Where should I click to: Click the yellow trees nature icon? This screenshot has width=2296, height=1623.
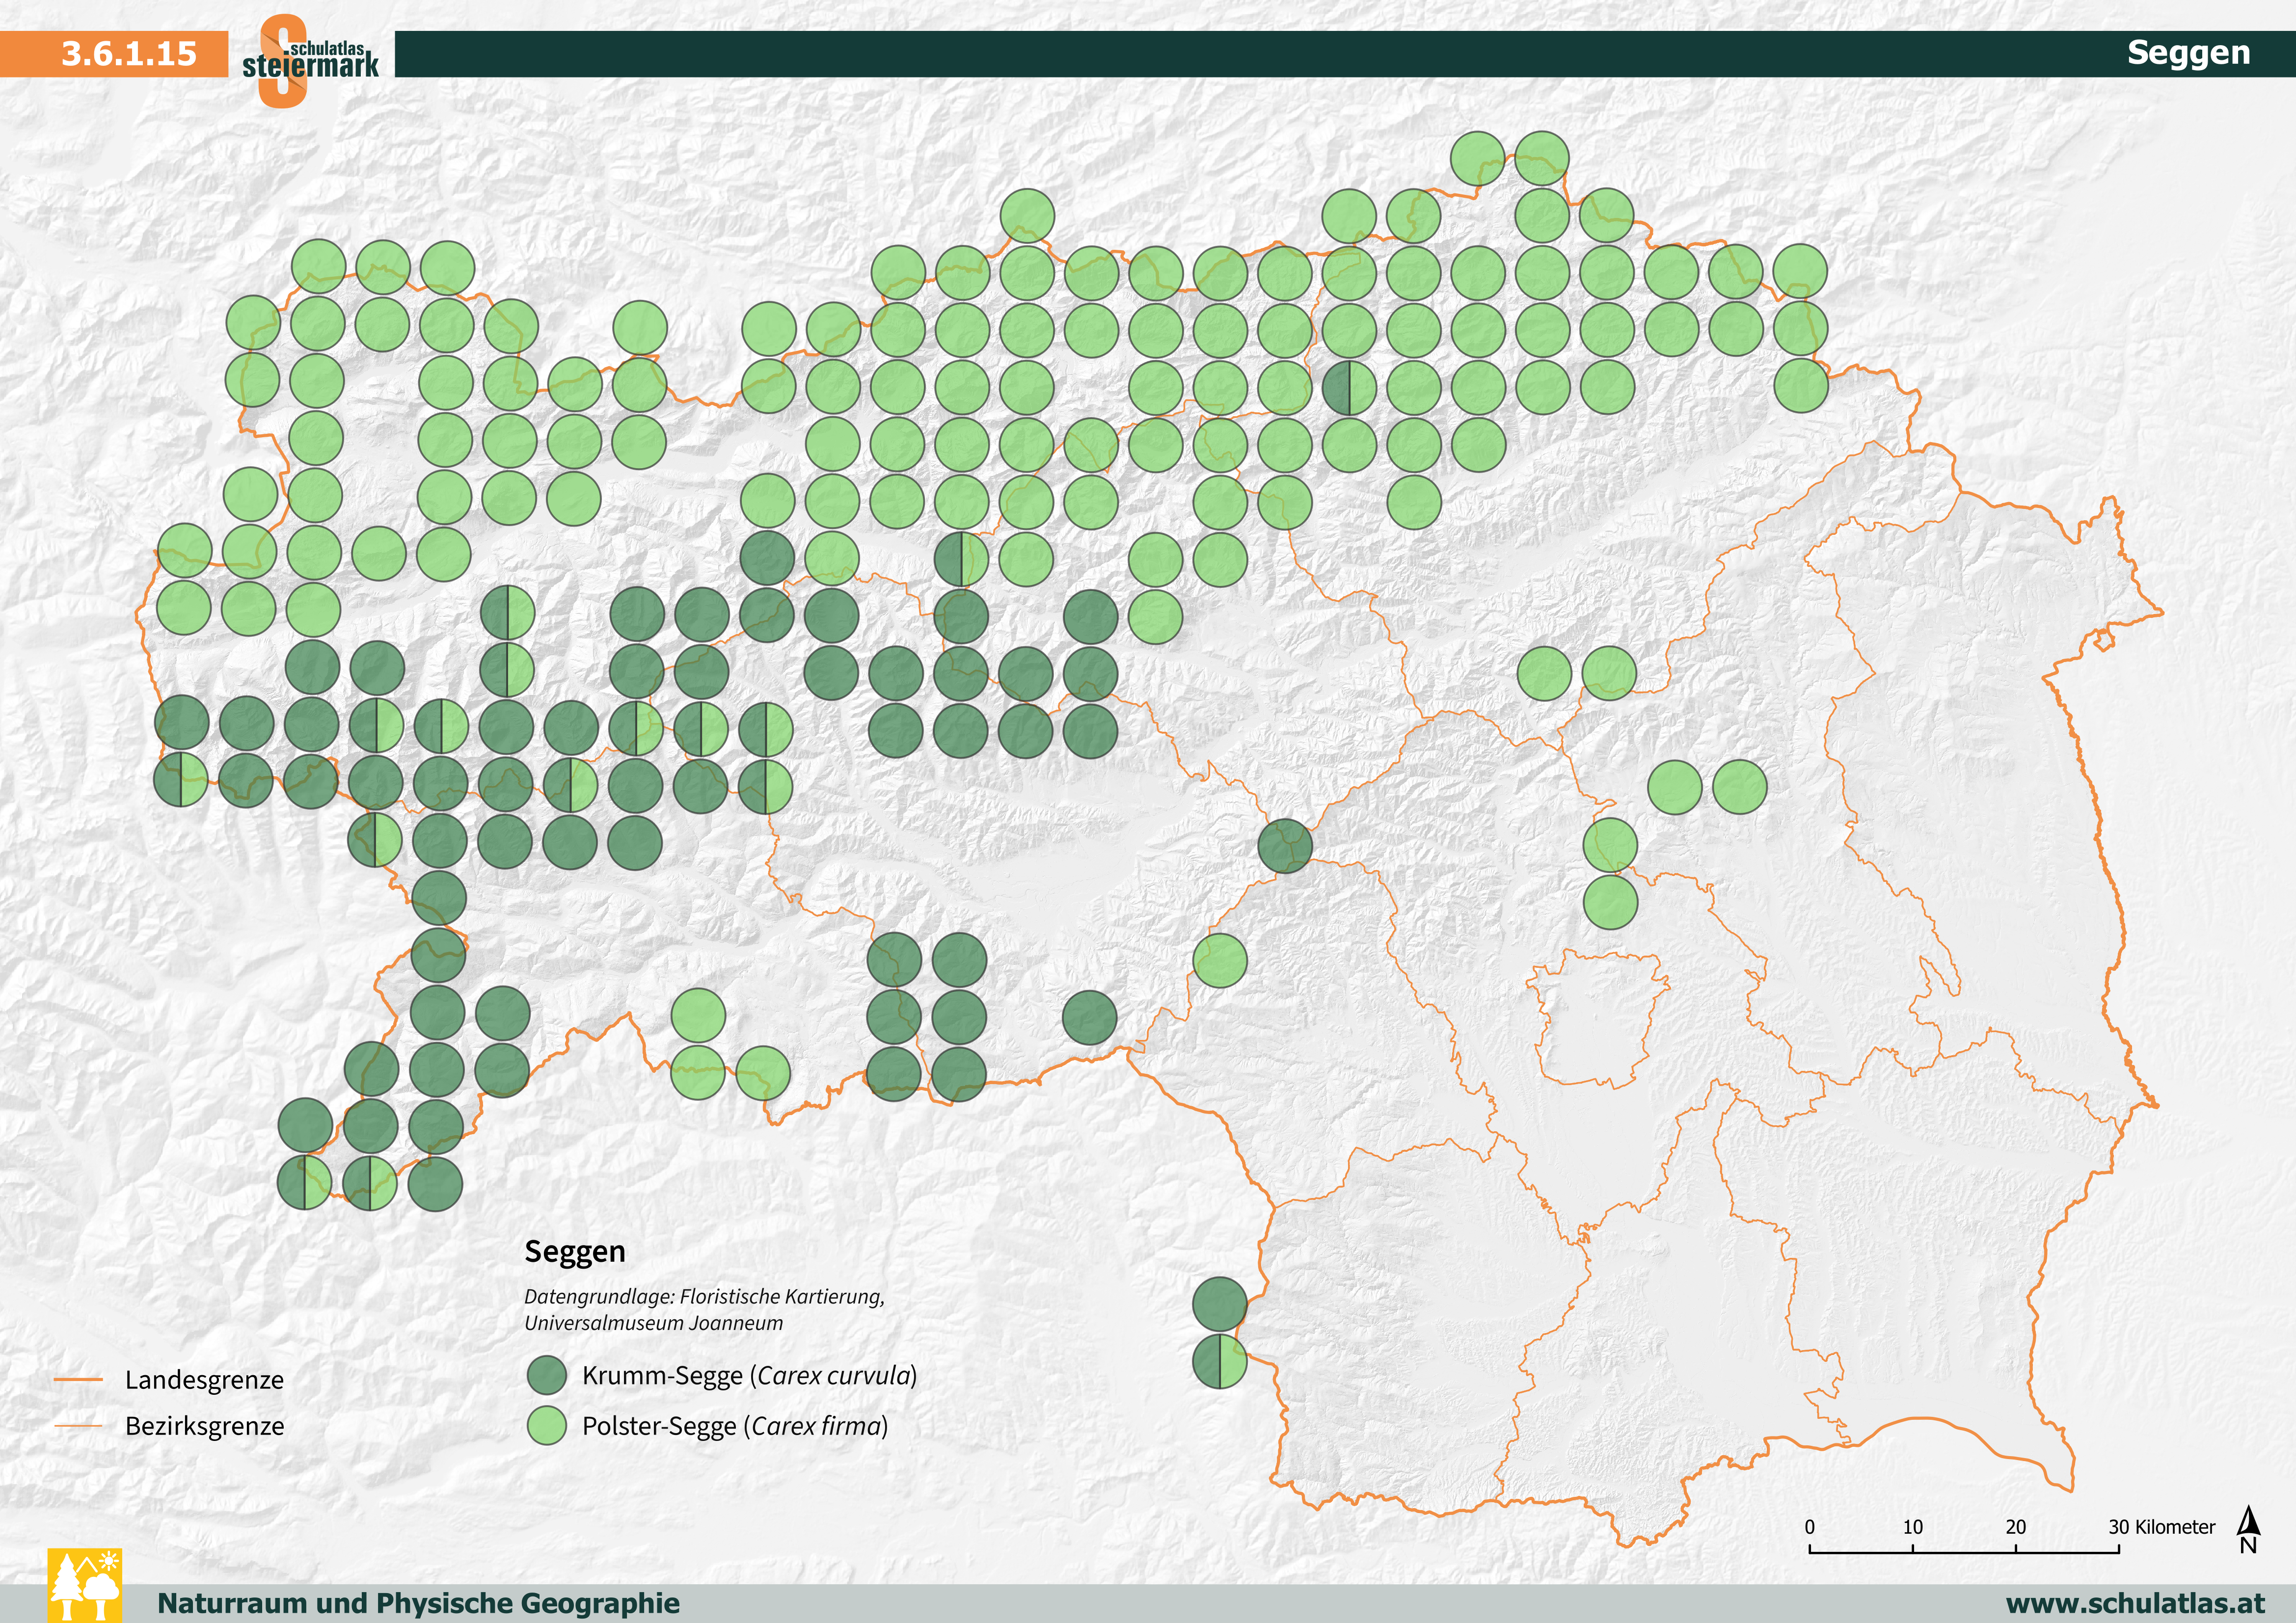(x=85, y=1585)
